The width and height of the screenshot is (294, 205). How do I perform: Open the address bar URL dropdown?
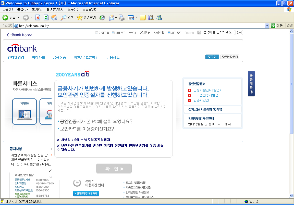pyautogui.click(x=267, y=26)
